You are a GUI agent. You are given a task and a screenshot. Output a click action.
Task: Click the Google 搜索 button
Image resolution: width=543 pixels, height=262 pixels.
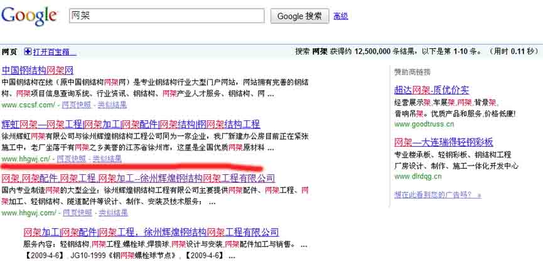coord(299,16)
